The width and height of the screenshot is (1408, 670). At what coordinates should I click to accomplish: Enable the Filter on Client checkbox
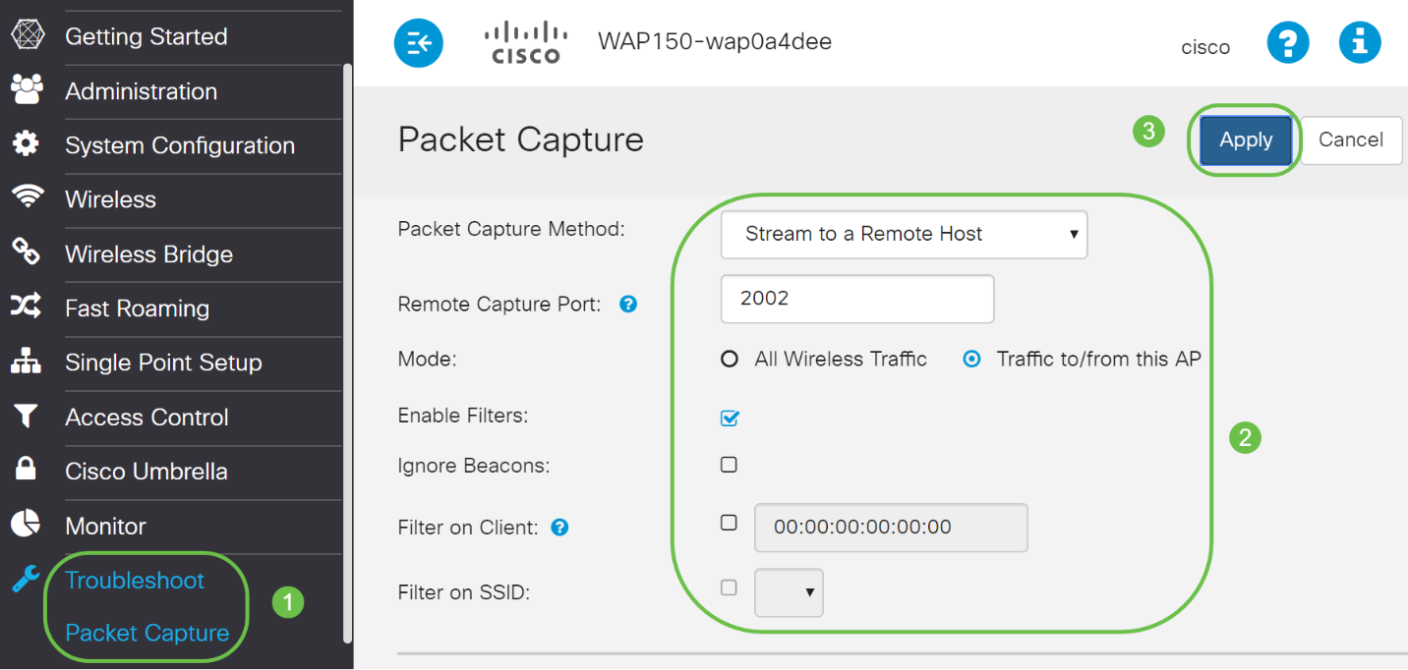point(729,523)
